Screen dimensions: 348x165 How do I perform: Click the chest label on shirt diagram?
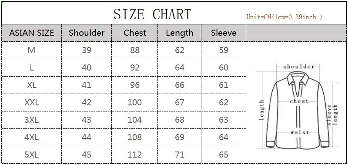[299, 101]
